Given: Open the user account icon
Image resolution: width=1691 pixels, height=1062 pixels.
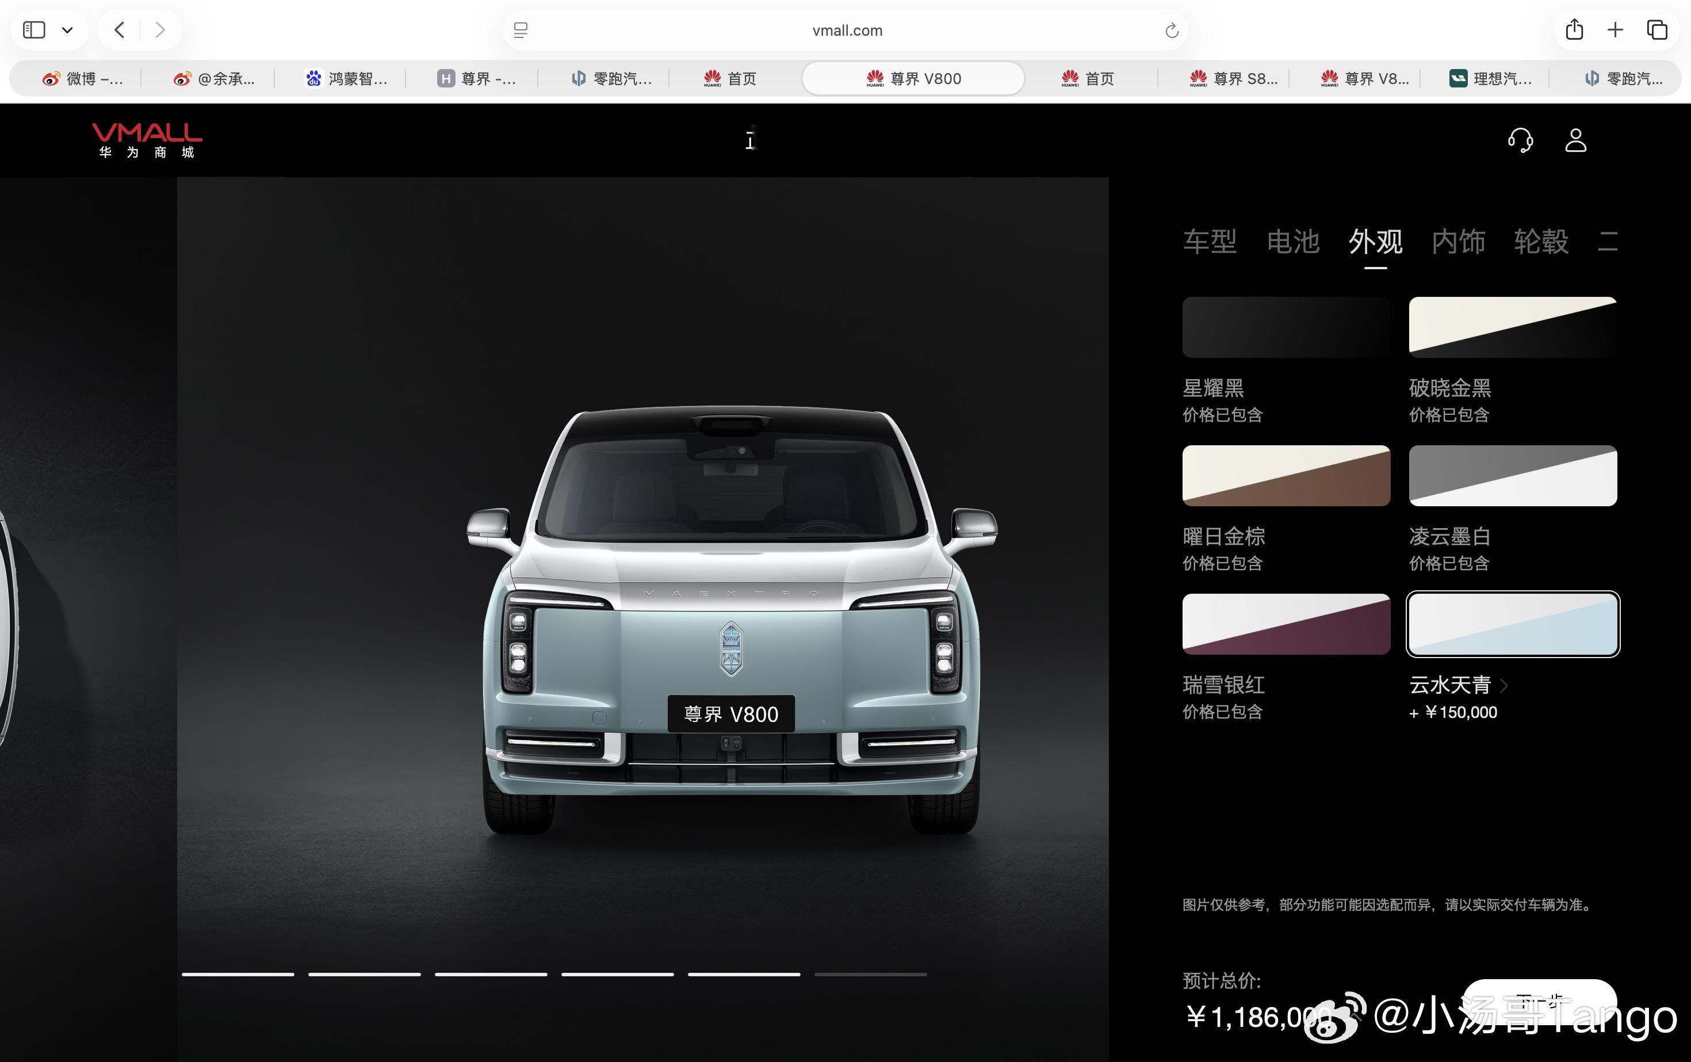Looking at the screenshot, I should click(x=1576, y=140).
